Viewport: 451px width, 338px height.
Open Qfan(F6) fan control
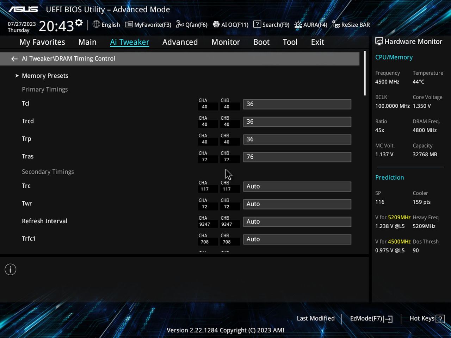point(180,24)
